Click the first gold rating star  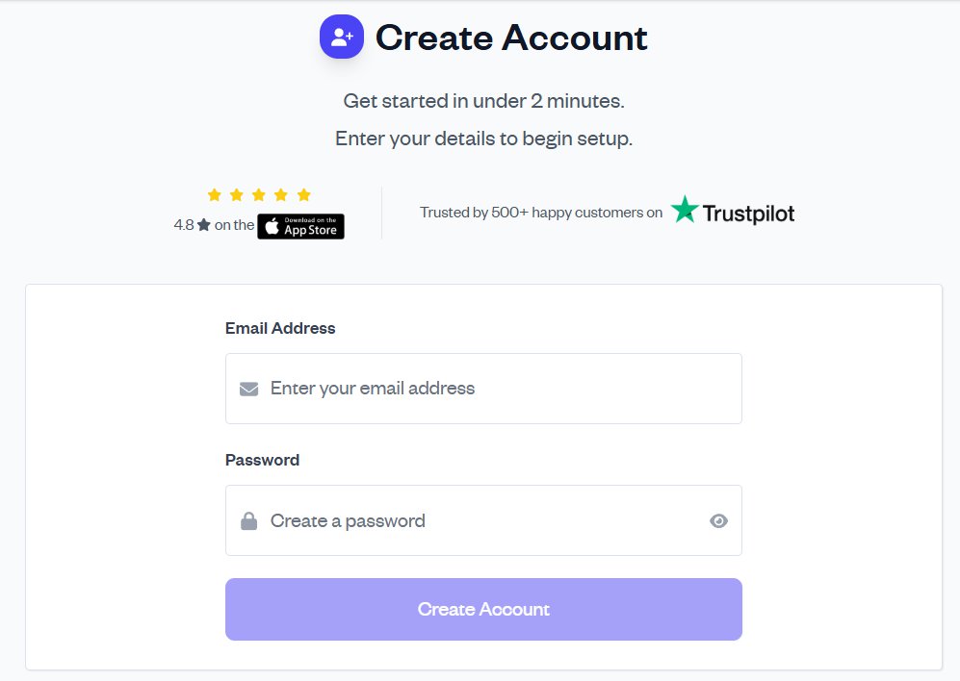click(x=215, y=195)
